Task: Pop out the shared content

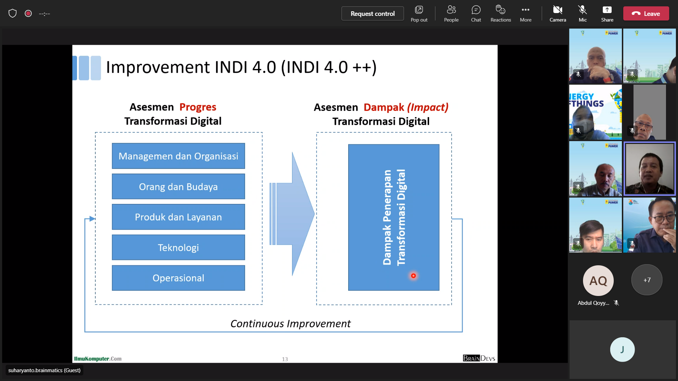Action: [x=419, y=13]
